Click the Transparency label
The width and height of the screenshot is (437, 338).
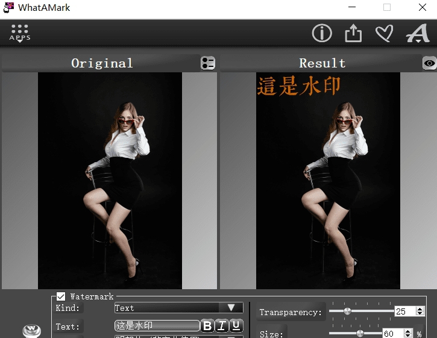291,312
